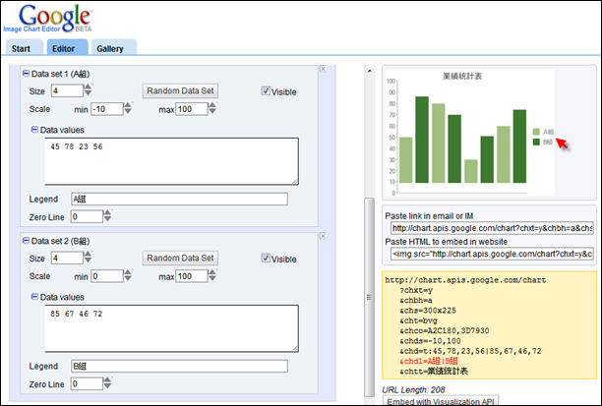Click Zero Line field in Data set 2
Screen dimensions: 602x406
pos(87,383)
